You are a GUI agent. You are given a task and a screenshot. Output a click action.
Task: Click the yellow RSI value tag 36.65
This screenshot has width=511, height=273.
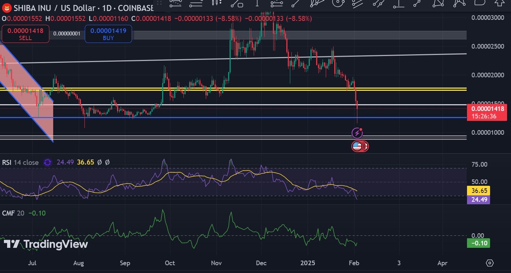click(x=478, y=191)
